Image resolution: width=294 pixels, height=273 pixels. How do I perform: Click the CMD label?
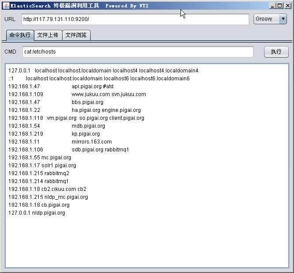pos(10,52)
